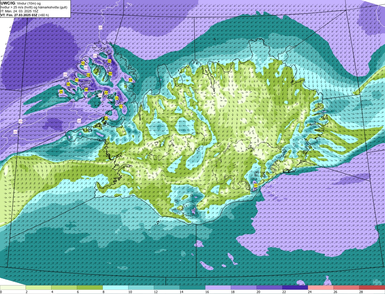Click the 24–26 m/s pink legend swatch
This screenshot has width=385, height=294.
[x=321, y=288]
